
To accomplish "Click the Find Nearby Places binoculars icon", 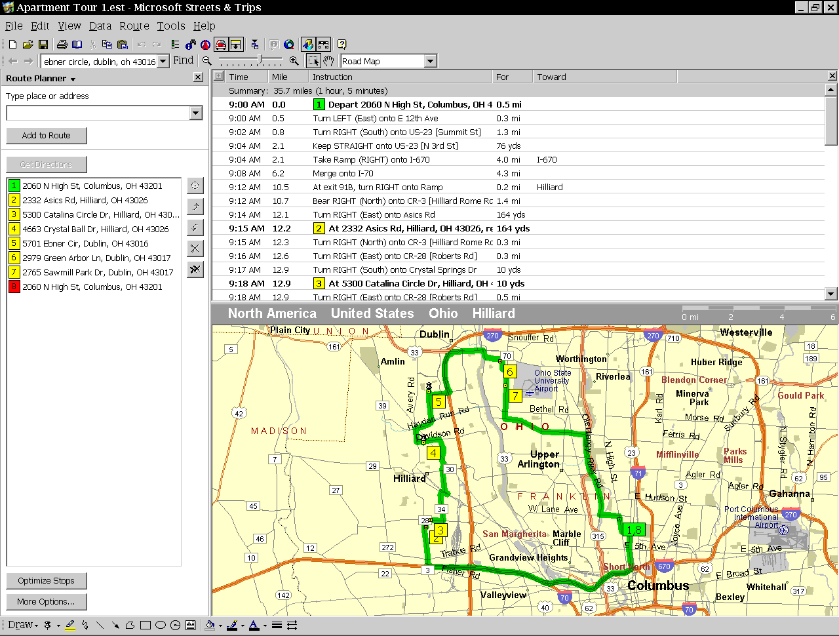I will pyautogui.click(x=190, y=45).
